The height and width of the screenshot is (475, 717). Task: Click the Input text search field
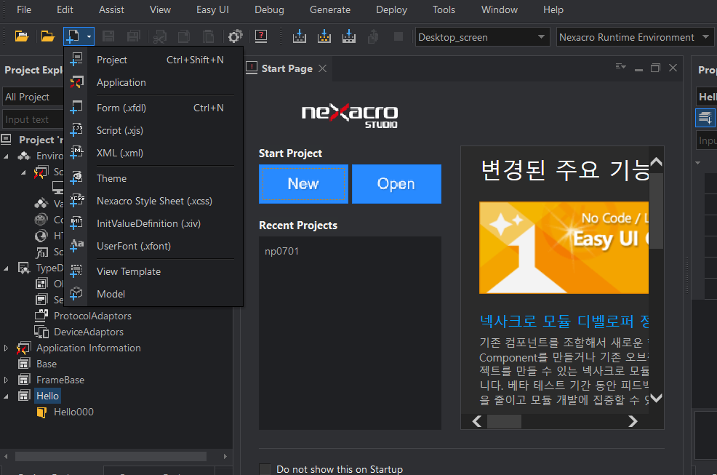click(x=33, y=119)
